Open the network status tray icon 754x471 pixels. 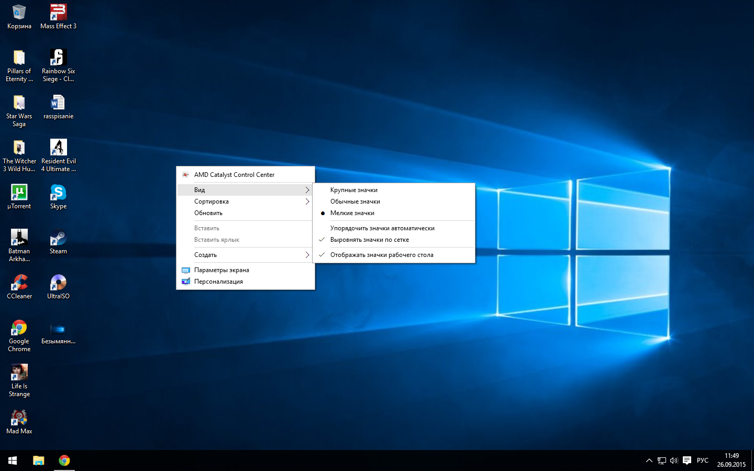click(662, 461)
